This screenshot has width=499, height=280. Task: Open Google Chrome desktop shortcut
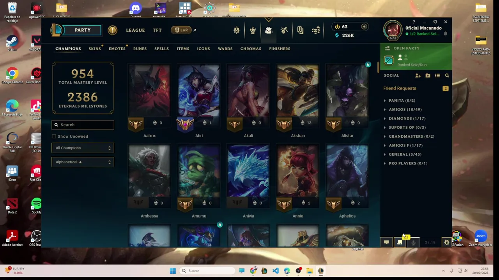pos(12,76)
